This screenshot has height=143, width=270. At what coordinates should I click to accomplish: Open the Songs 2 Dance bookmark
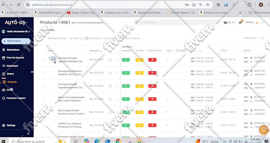click(x=81, y=13)
